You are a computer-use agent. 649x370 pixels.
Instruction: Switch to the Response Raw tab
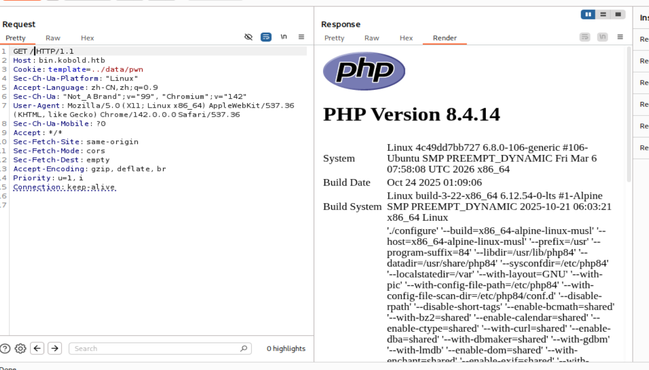(372, 38)
